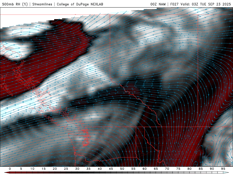Click the '90' value on color scale
233x174 pixels.
coord(212,169)
